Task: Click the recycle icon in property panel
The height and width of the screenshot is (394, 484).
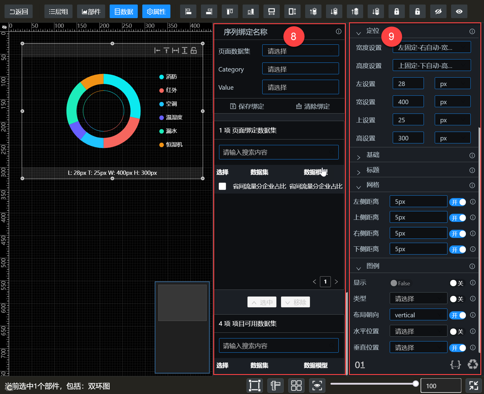Action: pyautogui.click(x=473, y=364)
